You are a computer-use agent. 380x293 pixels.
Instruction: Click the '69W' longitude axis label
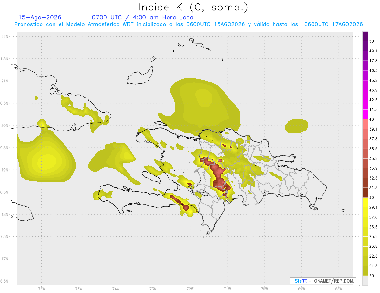(301, 289)
